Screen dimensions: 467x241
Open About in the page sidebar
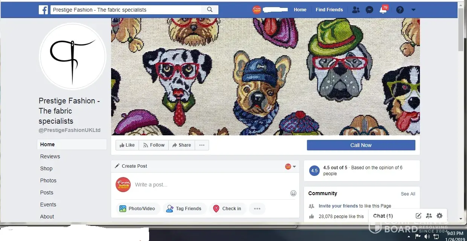tap(47, 217)
